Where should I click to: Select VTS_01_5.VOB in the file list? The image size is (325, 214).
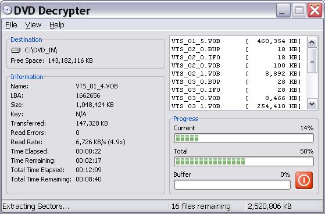[x=236, y=41]
